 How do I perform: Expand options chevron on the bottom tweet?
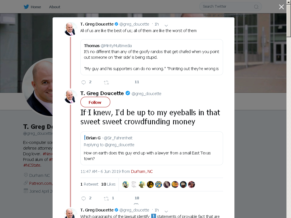pyautogui.click(x=166, y=211)
